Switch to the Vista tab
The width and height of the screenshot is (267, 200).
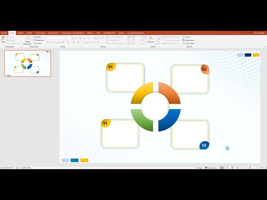[x=98, y=33]
